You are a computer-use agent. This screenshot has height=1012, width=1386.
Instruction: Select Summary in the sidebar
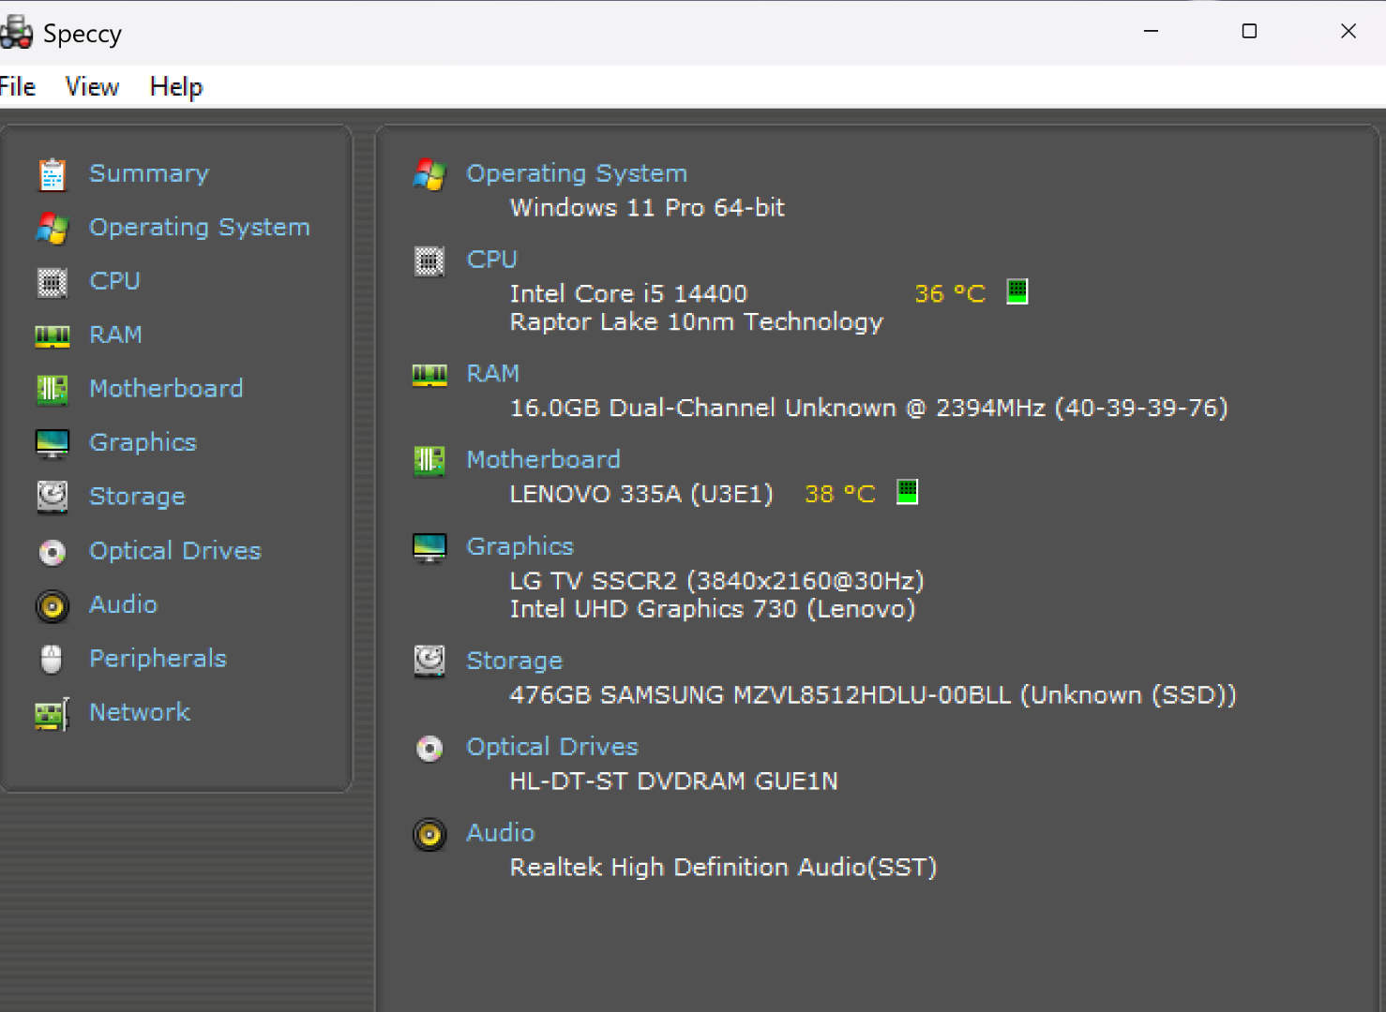tap(149, 174)
